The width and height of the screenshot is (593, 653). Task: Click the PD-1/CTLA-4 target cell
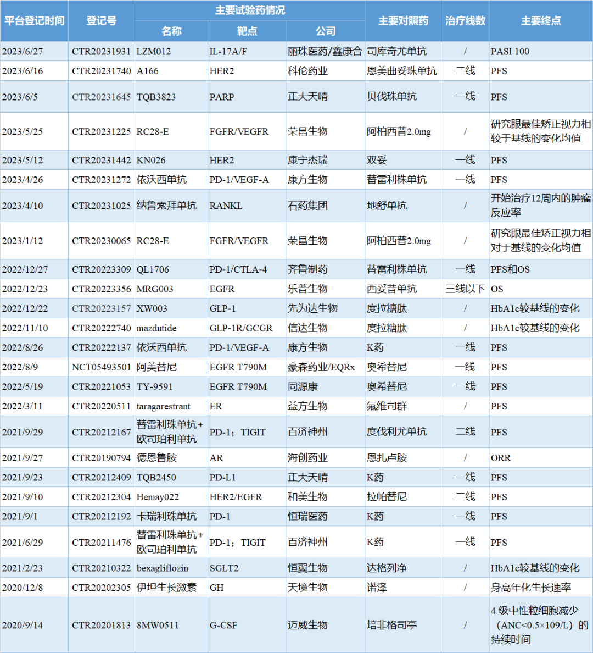(238, 269)
